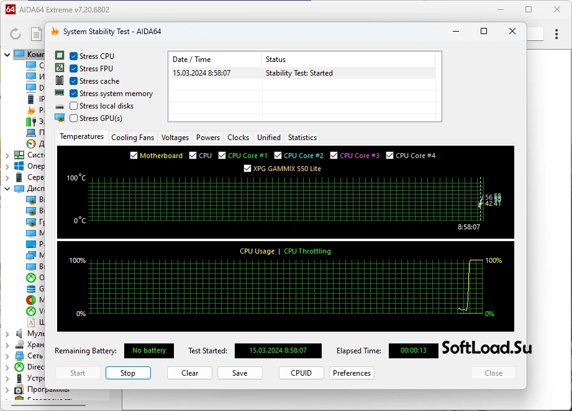Select the Windows logo icon of Опер node
Screen dimensions: 572x411
point(19,166)
